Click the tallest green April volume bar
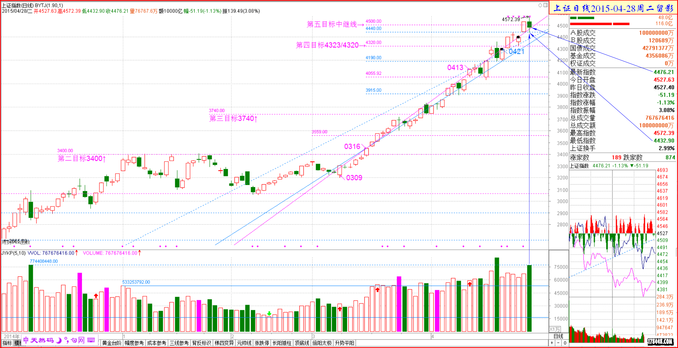The image size is (678, 348). click(497, 294)
